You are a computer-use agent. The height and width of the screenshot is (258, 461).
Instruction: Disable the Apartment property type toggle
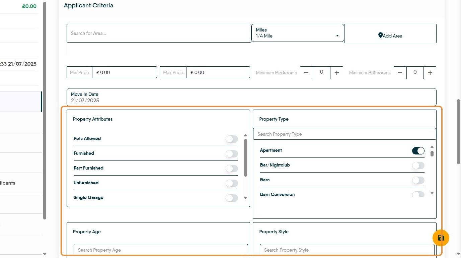(418, 151)
